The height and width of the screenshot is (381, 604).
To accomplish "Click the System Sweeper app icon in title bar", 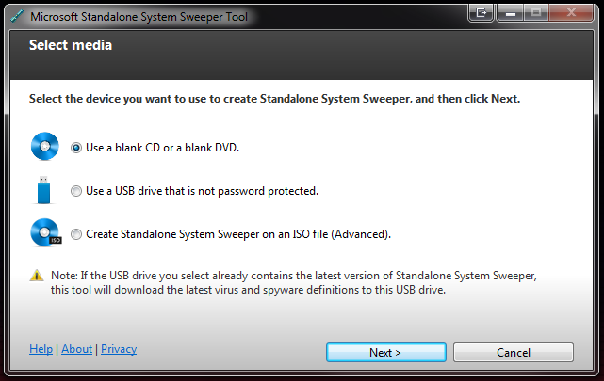I will coord(16,17).
